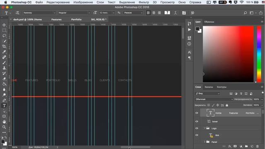Open the Paragraph panel icon
The image size is (265, 149).
[189, 58]
